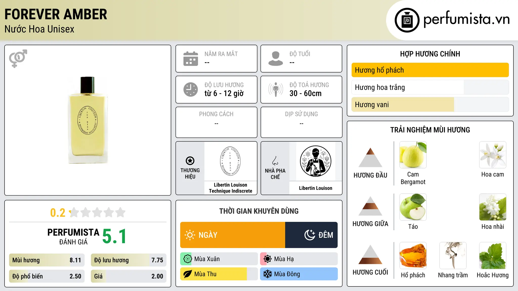The image size is (518, 291).
Task: Click the Cam Bergamot note label
Action: pyautogui.click(x=413, y=178)
